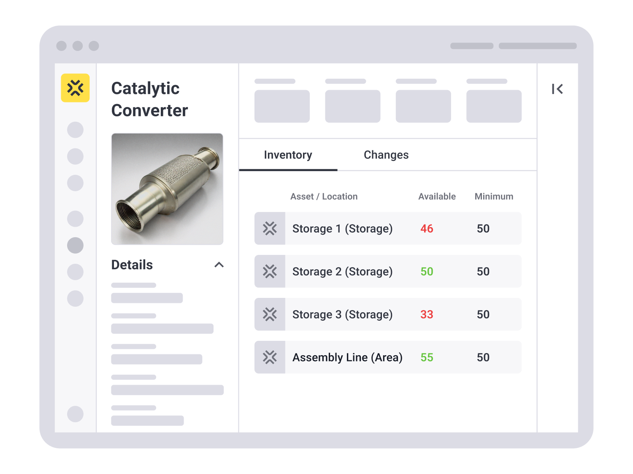
Task: Click the minimum value 50 for Assembly Line
Action: click(x=483, y=357)
